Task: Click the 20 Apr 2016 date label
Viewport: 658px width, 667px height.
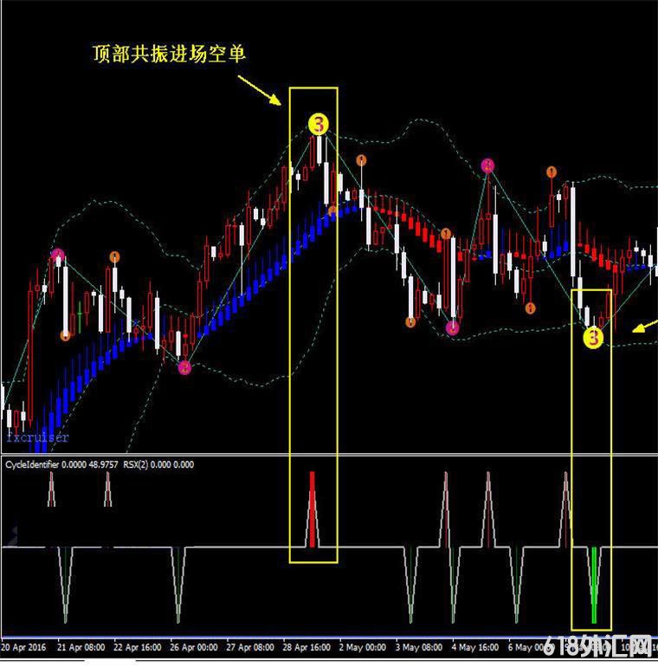Action: (x=25, y=647)
